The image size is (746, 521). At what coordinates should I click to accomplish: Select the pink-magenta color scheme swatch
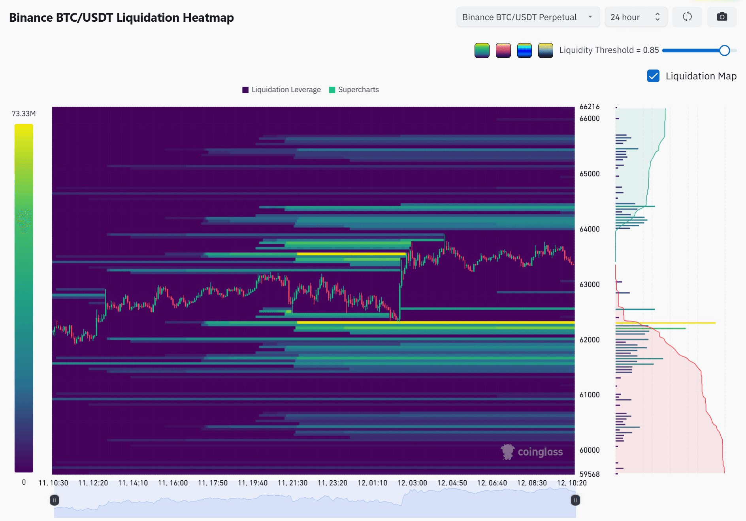pos(503,51)
